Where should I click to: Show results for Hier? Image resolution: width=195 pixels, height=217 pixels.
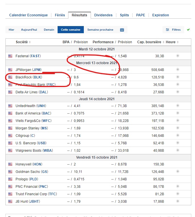(x=11, y=29)
